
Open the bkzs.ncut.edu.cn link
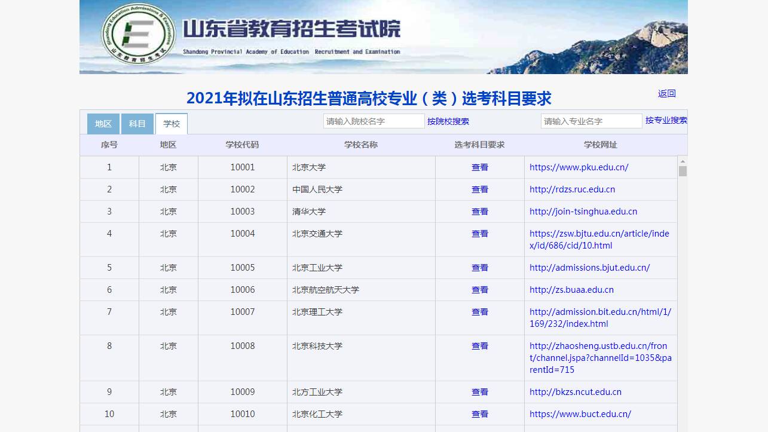tap(575, 392)
